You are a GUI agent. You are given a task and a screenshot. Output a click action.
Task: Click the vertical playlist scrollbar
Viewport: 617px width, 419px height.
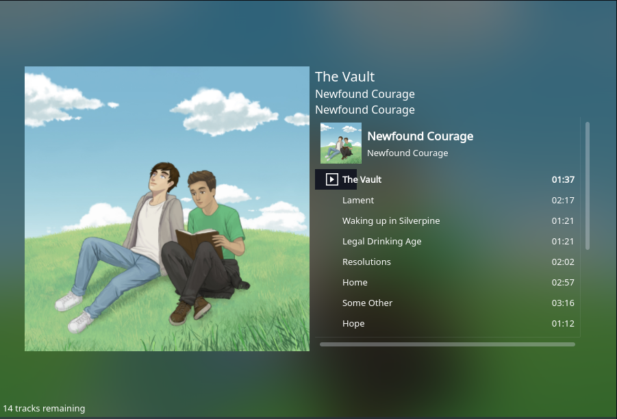pos(588,186)
